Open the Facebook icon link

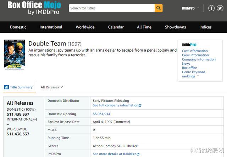coord(211,8)
